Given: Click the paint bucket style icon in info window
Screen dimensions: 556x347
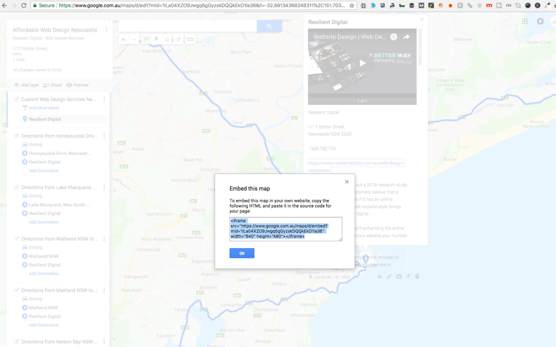Looking at the screenshot, I should point(380,276).
